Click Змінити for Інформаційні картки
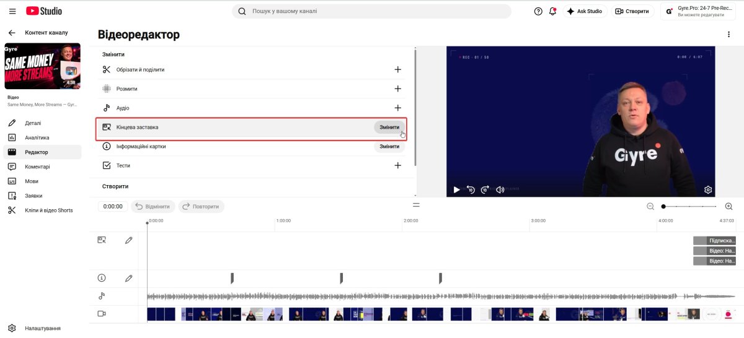 (x=389, y=146)
